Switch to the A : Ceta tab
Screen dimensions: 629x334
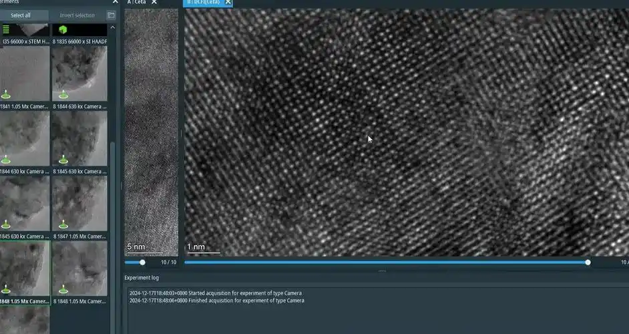(x=136, y=3)
